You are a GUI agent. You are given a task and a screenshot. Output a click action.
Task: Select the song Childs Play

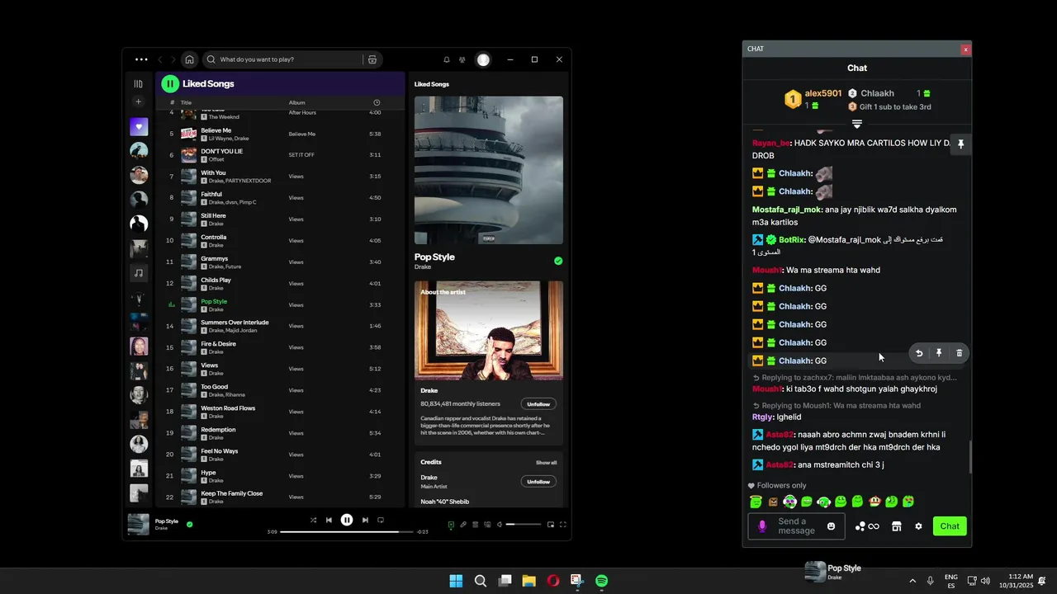pyautogui.click(x=216, y=280)
